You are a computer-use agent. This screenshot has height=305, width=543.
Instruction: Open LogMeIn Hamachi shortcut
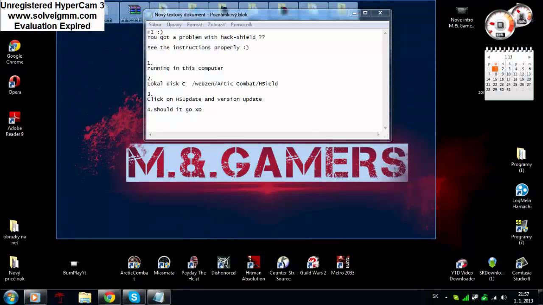point(521,196)
